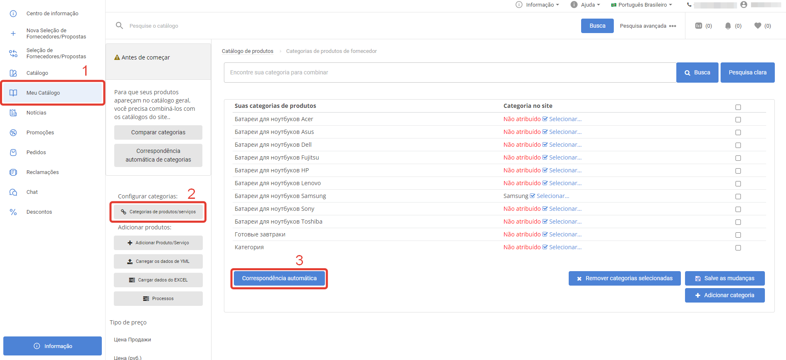The width and height of the screenshot is (786, 360).
Task: Click the notification bell icon
Action: 728,26
